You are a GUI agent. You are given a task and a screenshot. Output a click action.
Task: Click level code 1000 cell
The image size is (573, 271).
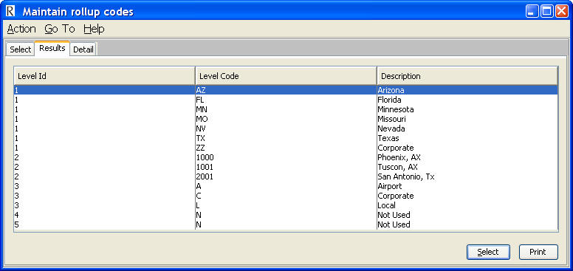pos(286,157)
